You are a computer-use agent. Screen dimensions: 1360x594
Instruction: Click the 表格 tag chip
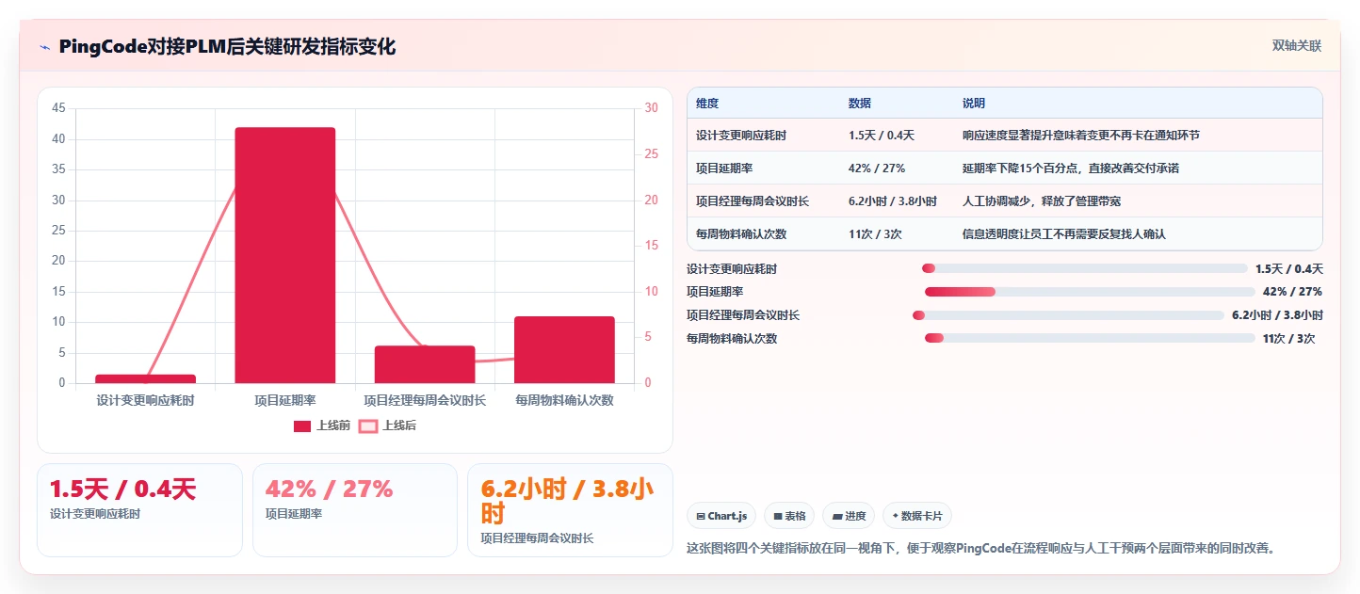[x=788, y=516]
